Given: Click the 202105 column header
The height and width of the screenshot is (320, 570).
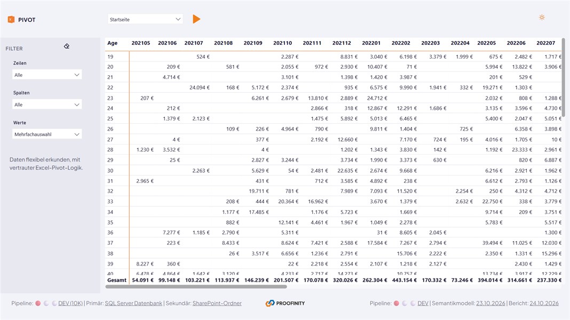Looking at the screenshot, I should coord(141,43).
